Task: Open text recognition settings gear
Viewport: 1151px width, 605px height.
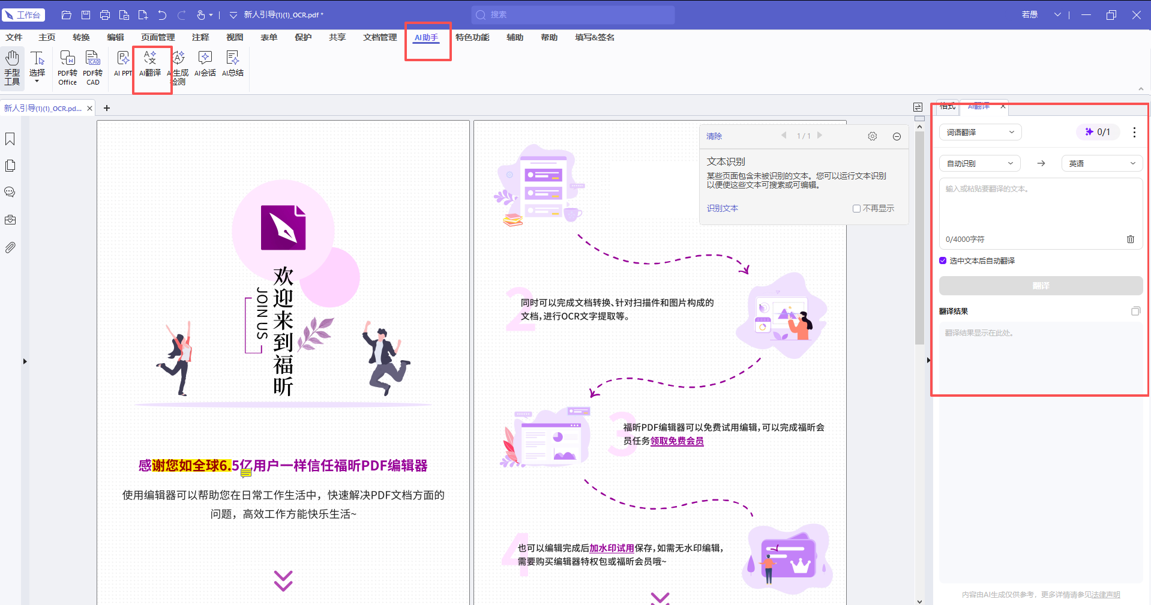Action: [873, 136]
